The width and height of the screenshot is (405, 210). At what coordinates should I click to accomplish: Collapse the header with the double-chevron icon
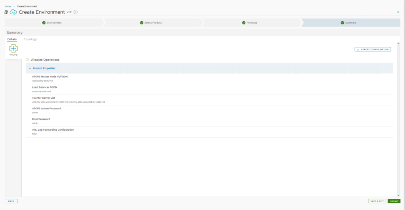click(x=398, y=12)
